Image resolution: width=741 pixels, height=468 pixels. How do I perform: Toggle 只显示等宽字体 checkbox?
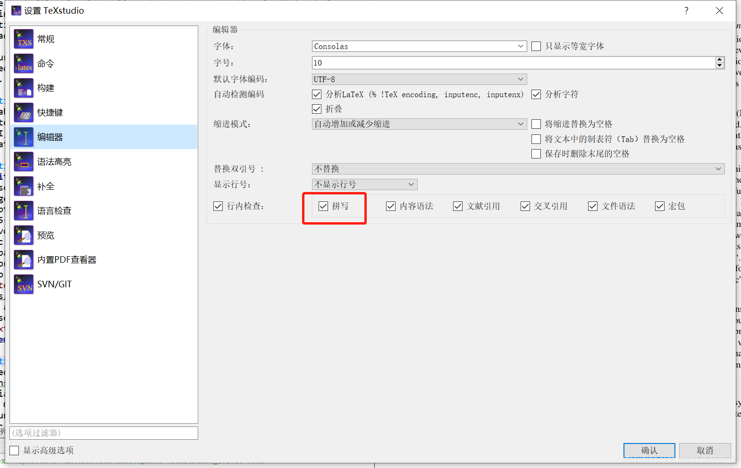[536, 46]
